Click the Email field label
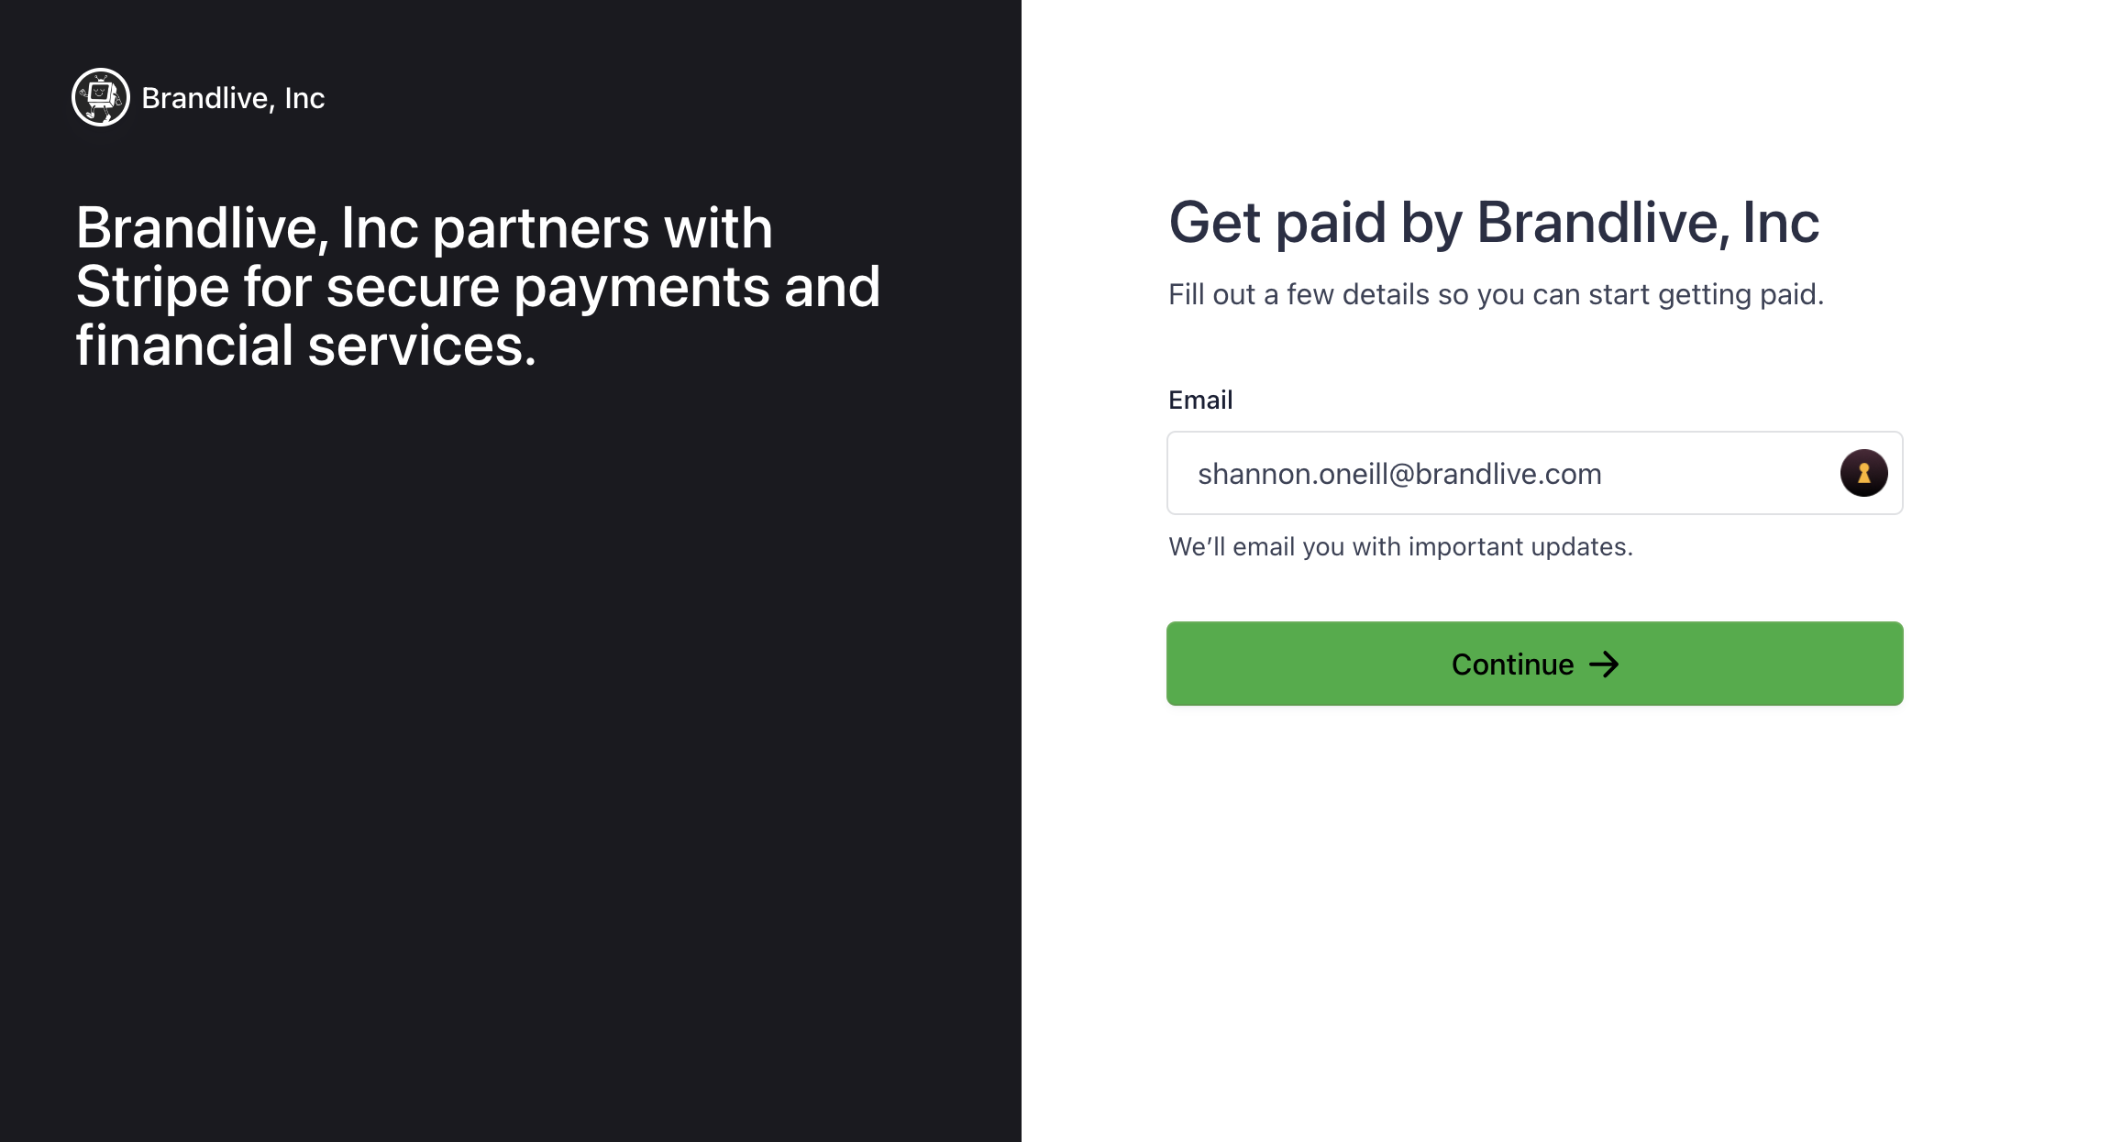This screenshot has width=2122, height=1142. pyautogui.click(x=1199, y=400)
